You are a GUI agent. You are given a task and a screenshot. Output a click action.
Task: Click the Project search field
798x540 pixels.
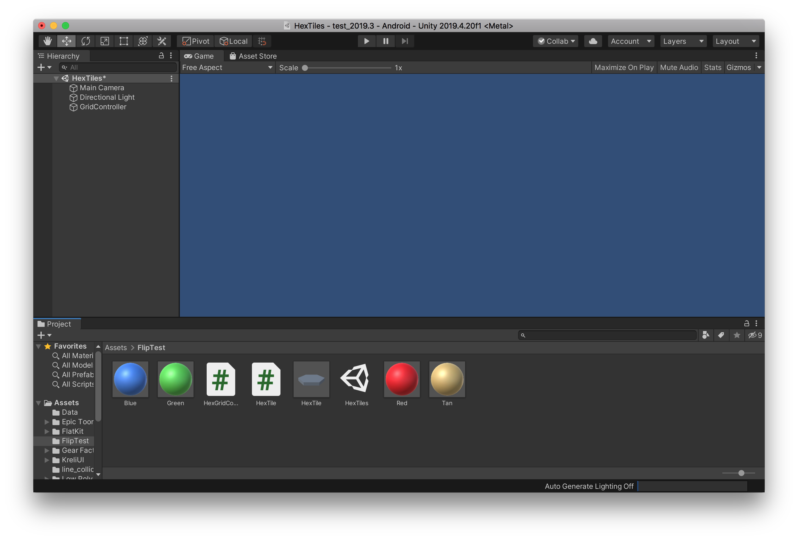pos(607,335)
